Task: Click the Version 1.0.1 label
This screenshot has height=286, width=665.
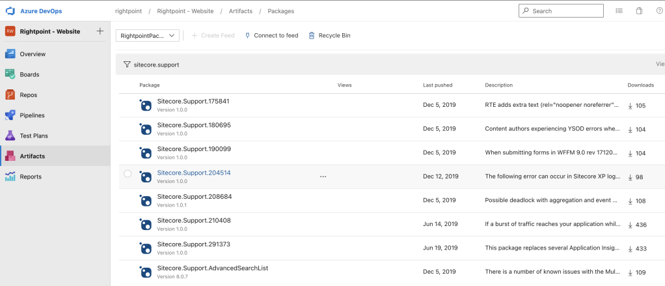Action: click(172, 205)
